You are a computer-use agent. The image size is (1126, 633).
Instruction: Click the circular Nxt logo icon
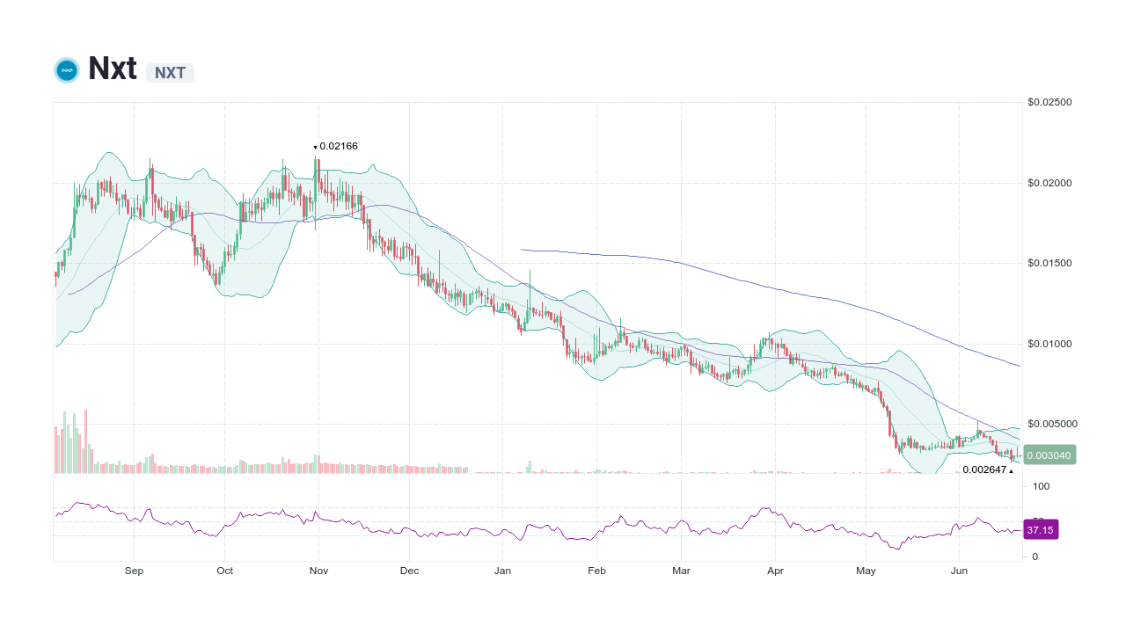67,69
